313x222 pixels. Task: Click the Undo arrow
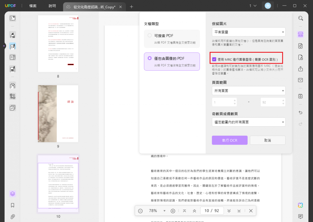[301, 113]
